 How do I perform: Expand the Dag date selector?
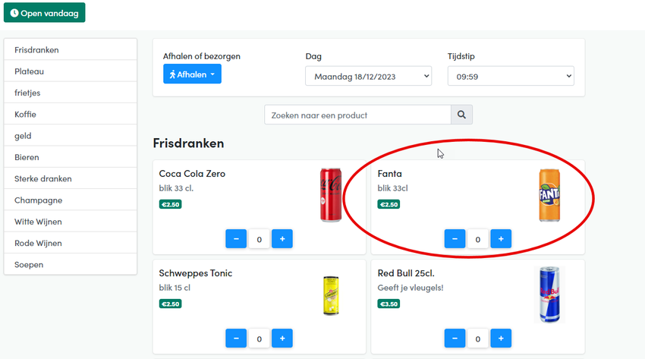click(x=368, y=76)
